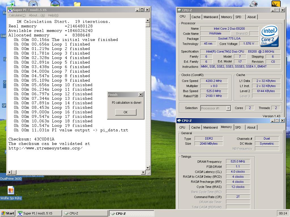Minimize the Super PI window
The width and height of the screenshot is (290, 217).
(x=137, y=10)
